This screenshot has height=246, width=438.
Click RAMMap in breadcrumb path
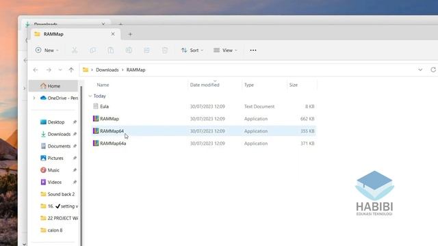(x=136, y=70)
